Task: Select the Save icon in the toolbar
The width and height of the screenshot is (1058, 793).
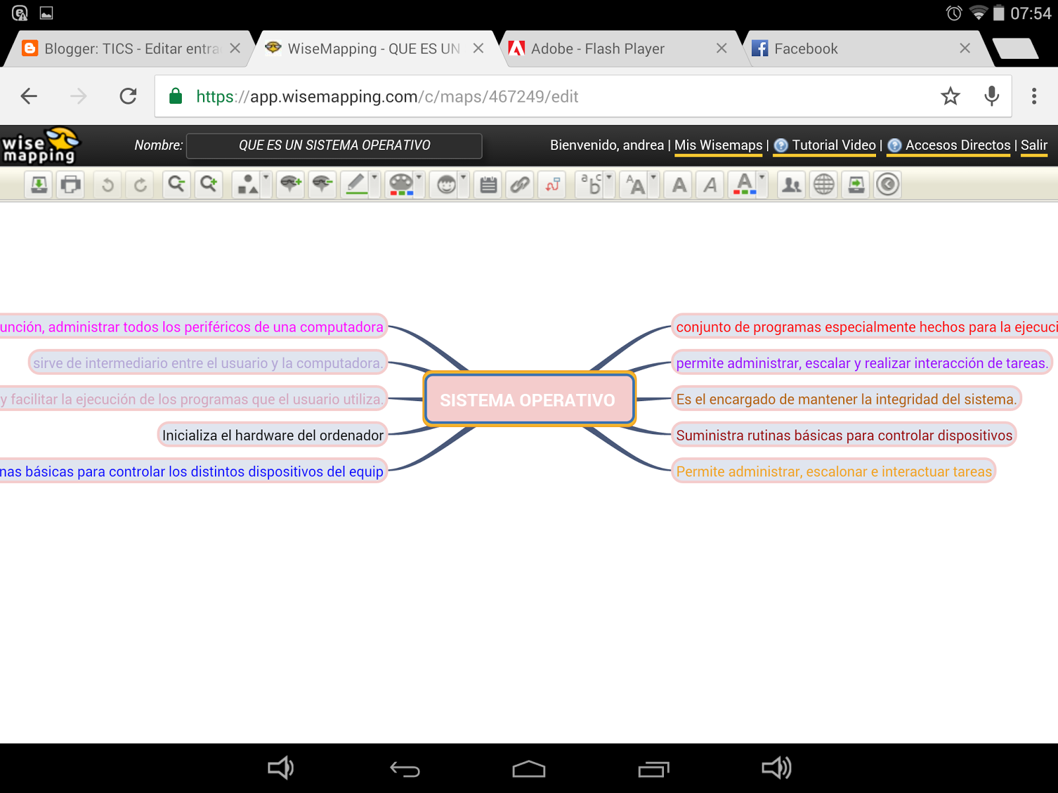Action: tap(38, 185)
